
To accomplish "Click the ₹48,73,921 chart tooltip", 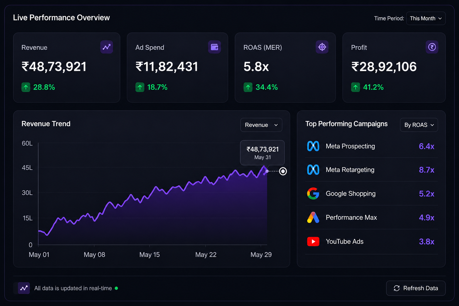I will (262, 153).
